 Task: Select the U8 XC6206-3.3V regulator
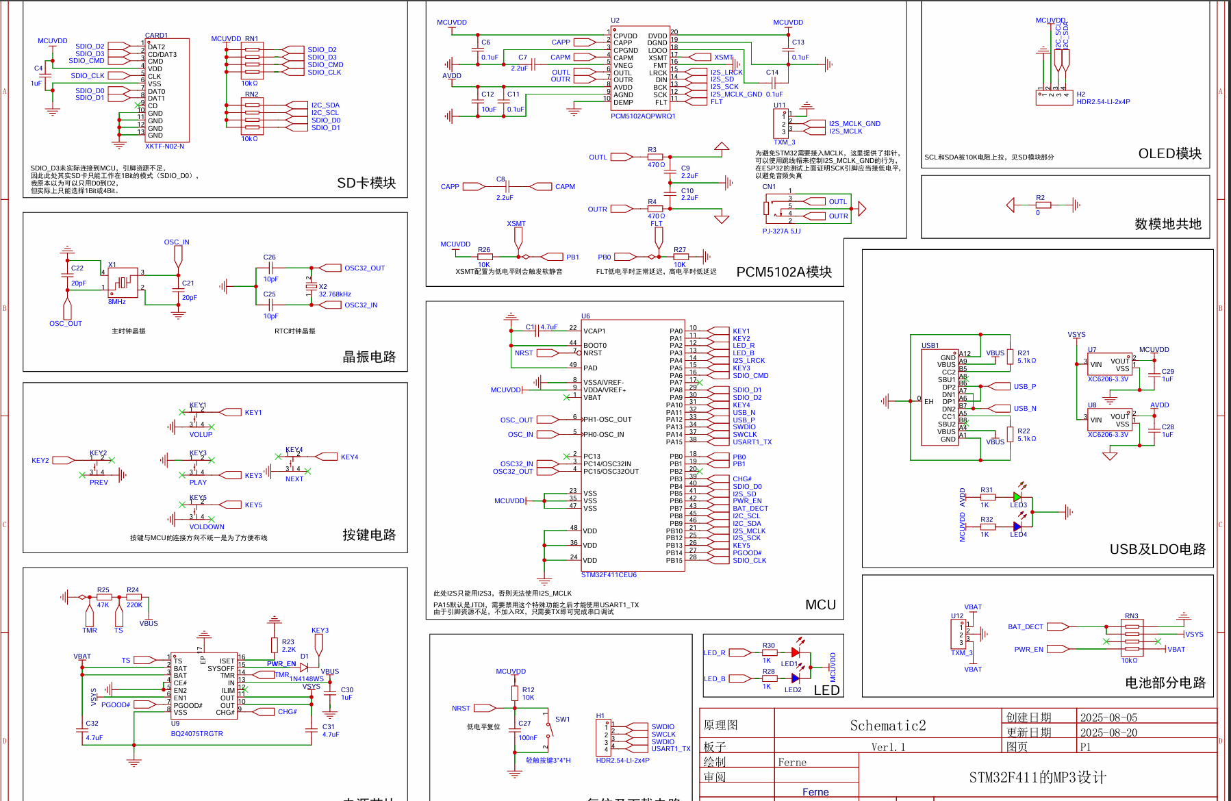(x=1110, y=420)
